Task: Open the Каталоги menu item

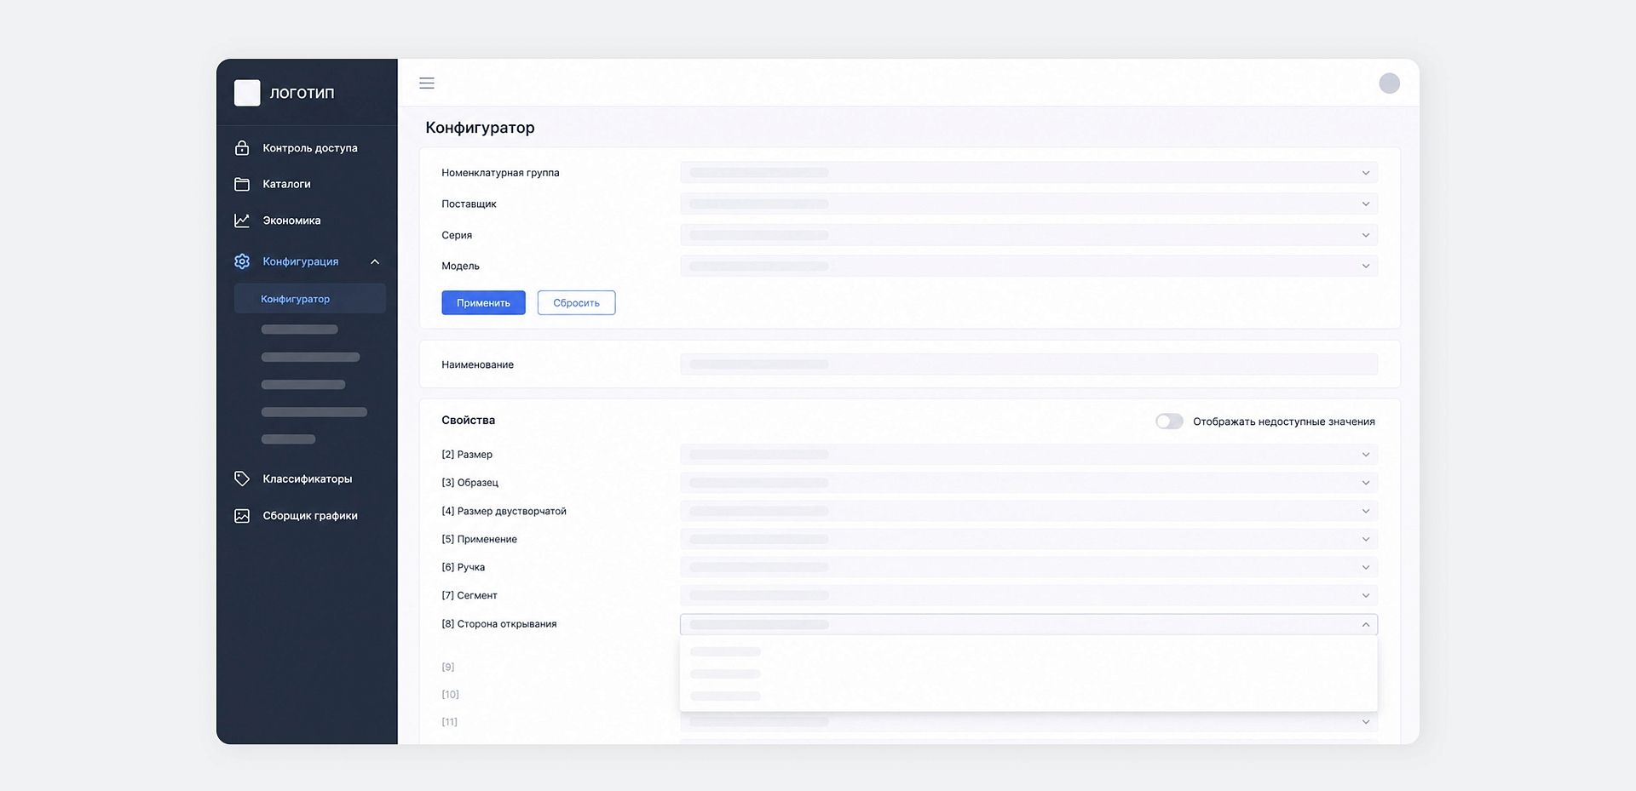Action: pos(286,184)
